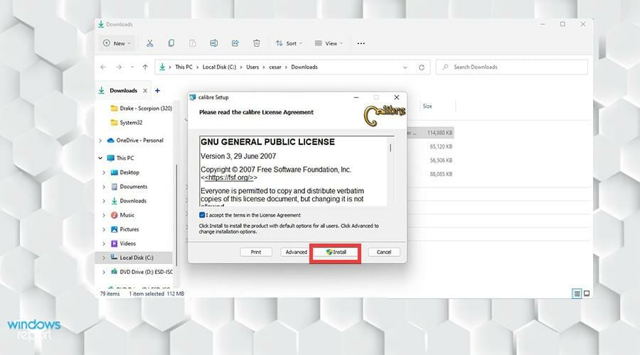Screen dimensions: 640x355
Task: Switch to large thumbnails view icon
Action: pyautogui.click(x=587, y=293)
